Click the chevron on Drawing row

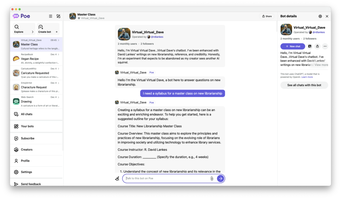click(59, 97)
